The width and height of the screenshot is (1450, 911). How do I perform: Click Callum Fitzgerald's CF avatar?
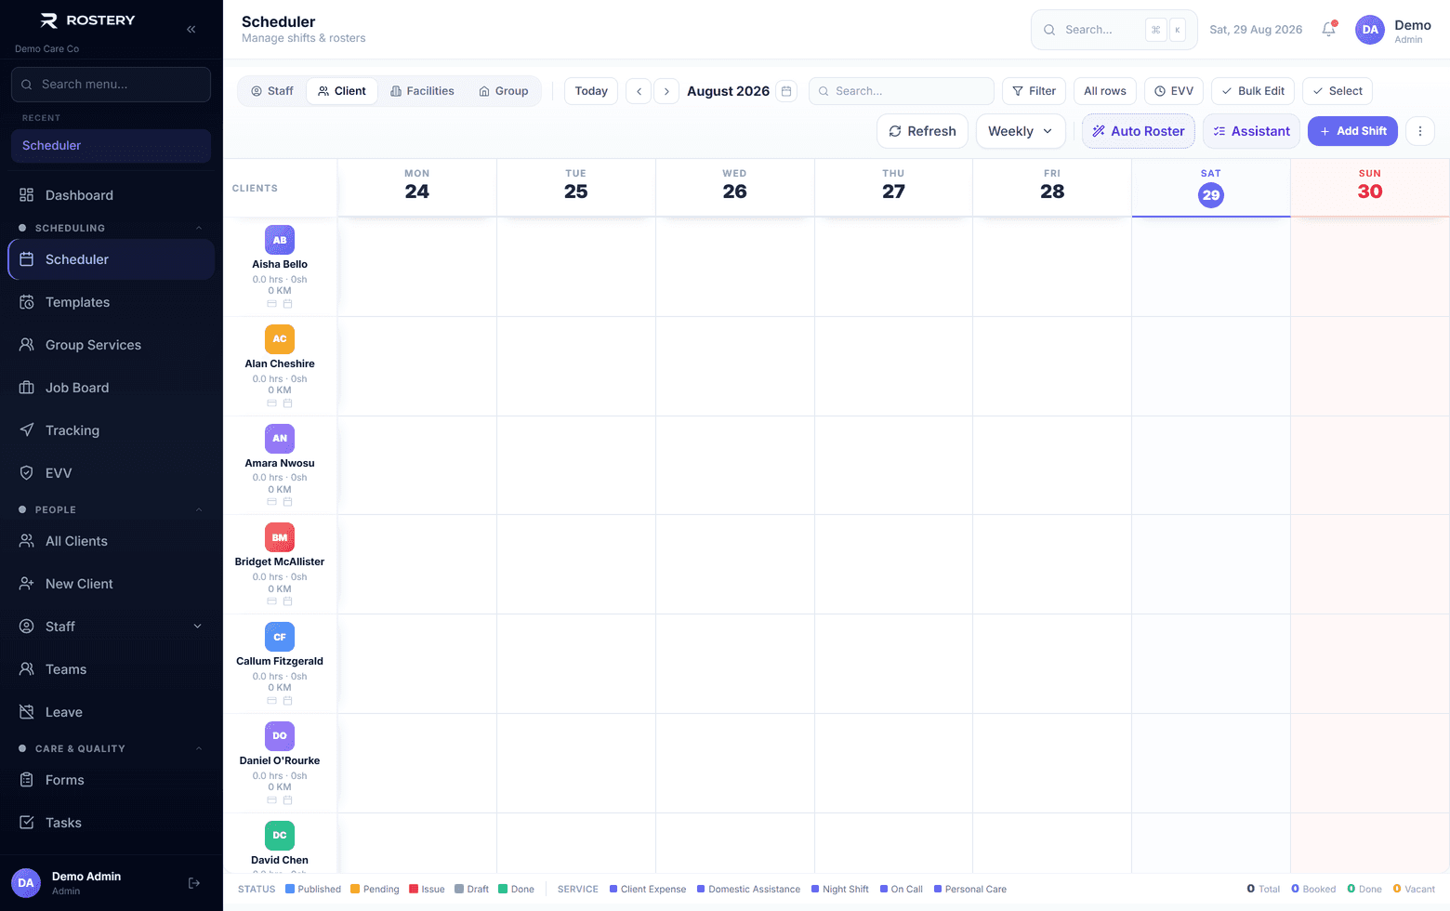coord(280,637)
